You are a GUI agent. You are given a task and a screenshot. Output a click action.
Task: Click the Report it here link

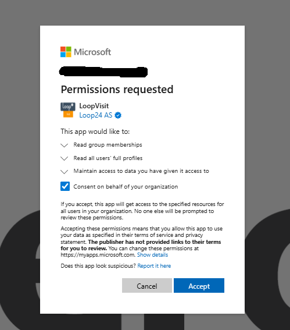pos(154,266)
